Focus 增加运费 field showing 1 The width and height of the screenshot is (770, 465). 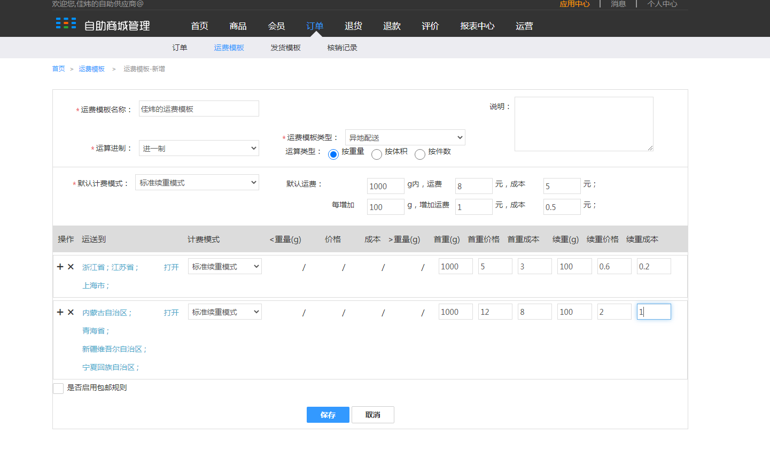(474, 207)
